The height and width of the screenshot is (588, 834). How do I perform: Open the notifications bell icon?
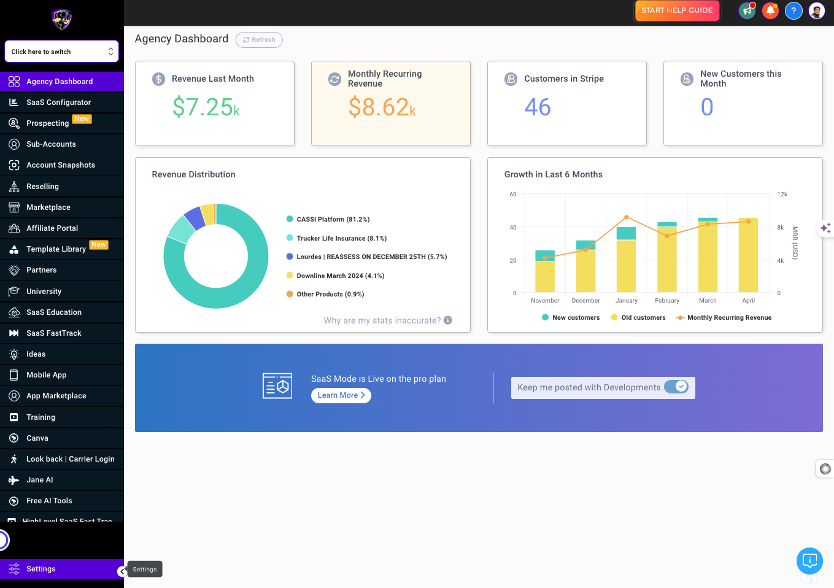770,10
